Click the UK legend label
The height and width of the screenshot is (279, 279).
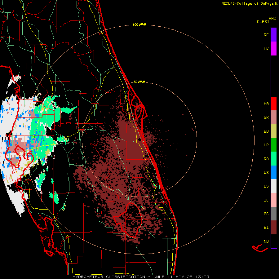(x=266, y=49)
